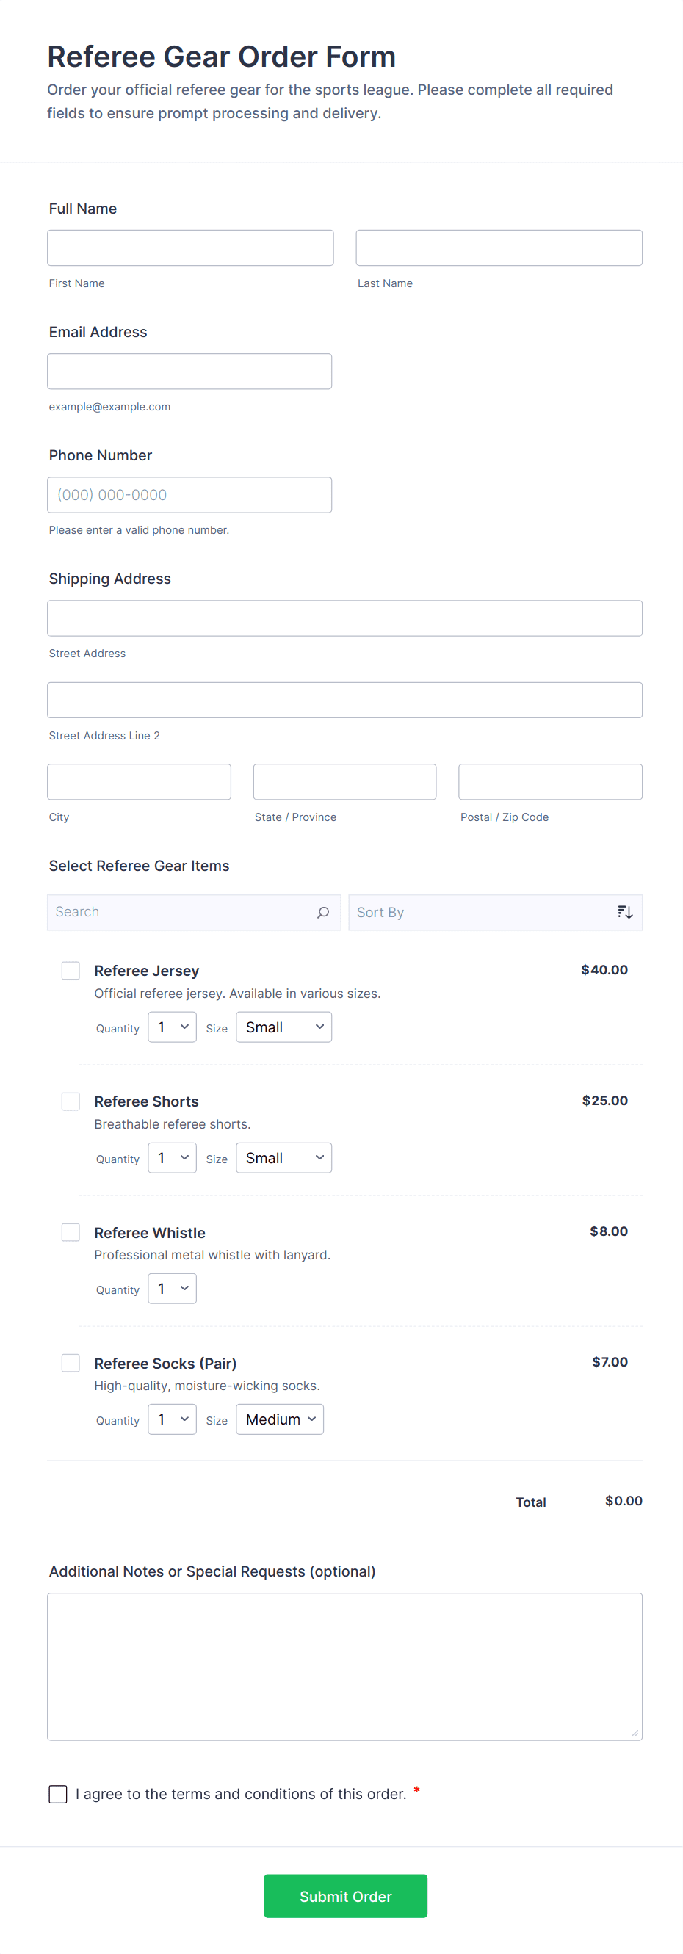This screenshot has width=683, height=1954.
Task: Tick the Referee Whistle checkbox
Action: tap(71, 1231)
